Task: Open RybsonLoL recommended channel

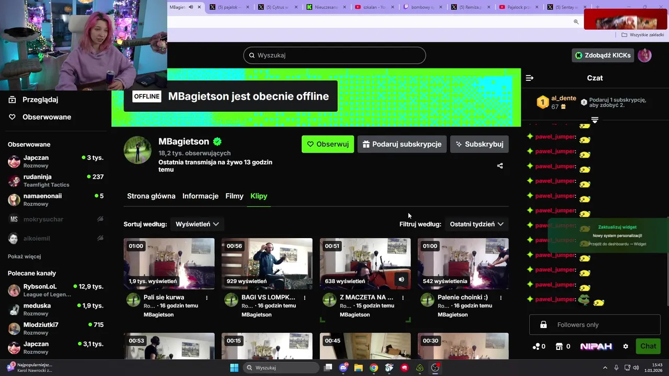Action: (55, 290)
